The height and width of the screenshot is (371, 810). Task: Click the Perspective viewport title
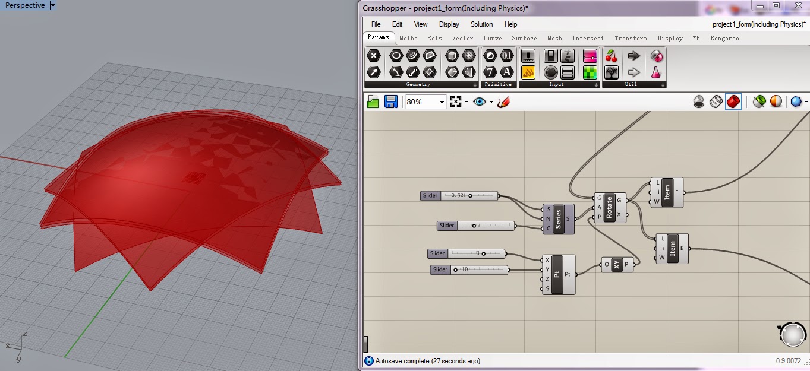tap(25, 5)
